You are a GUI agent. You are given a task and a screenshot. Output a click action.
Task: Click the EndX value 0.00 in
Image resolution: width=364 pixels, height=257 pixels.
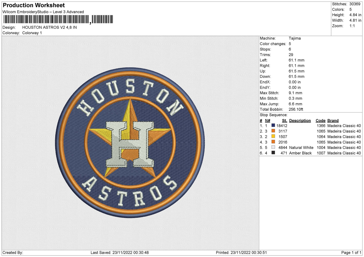(x=295, y=82)
